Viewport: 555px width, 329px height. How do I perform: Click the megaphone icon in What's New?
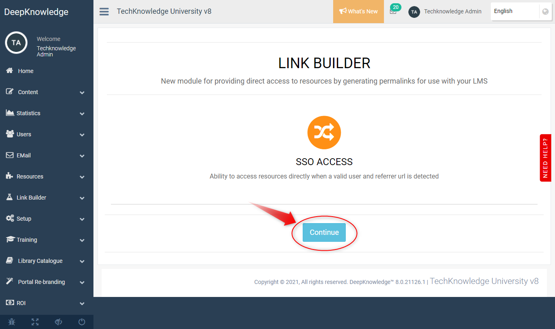click(x=343, y=11)
